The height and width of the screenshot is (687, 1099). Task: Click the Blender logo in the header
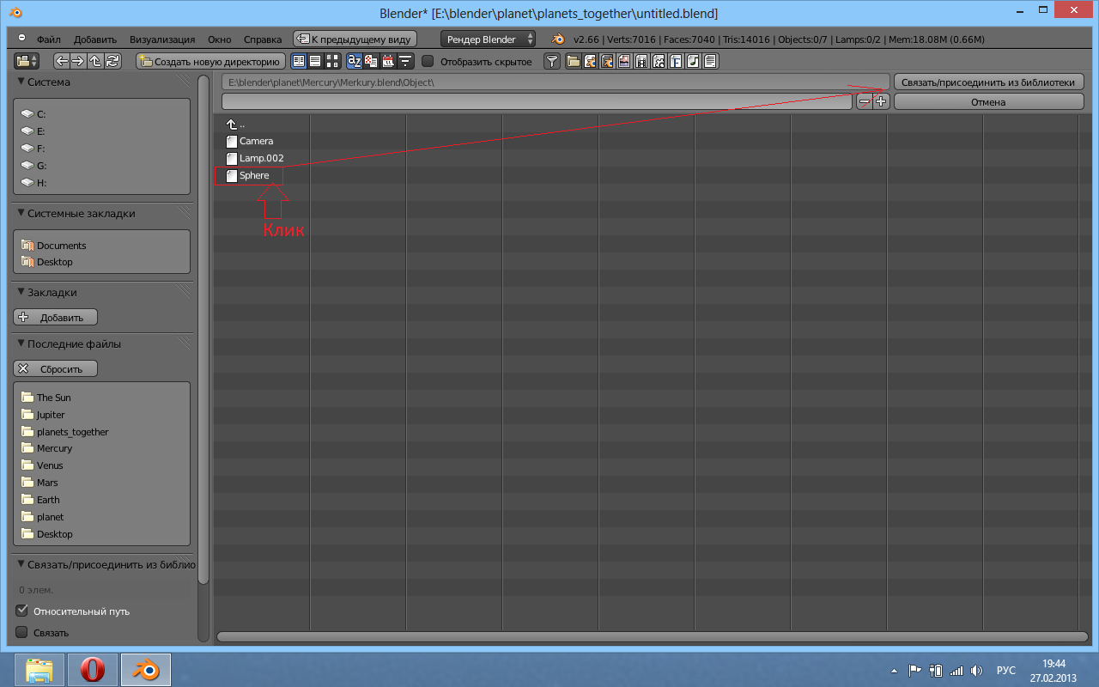tap(558, 39)
